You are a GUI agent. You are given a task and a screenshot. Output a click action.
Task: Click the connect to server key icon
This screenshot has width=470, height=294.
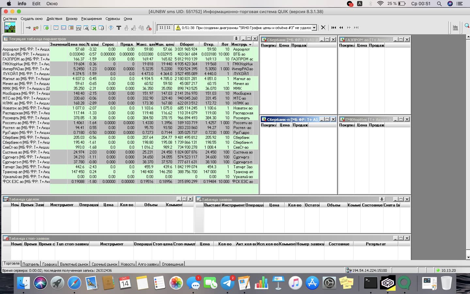(x=28, y=28)
